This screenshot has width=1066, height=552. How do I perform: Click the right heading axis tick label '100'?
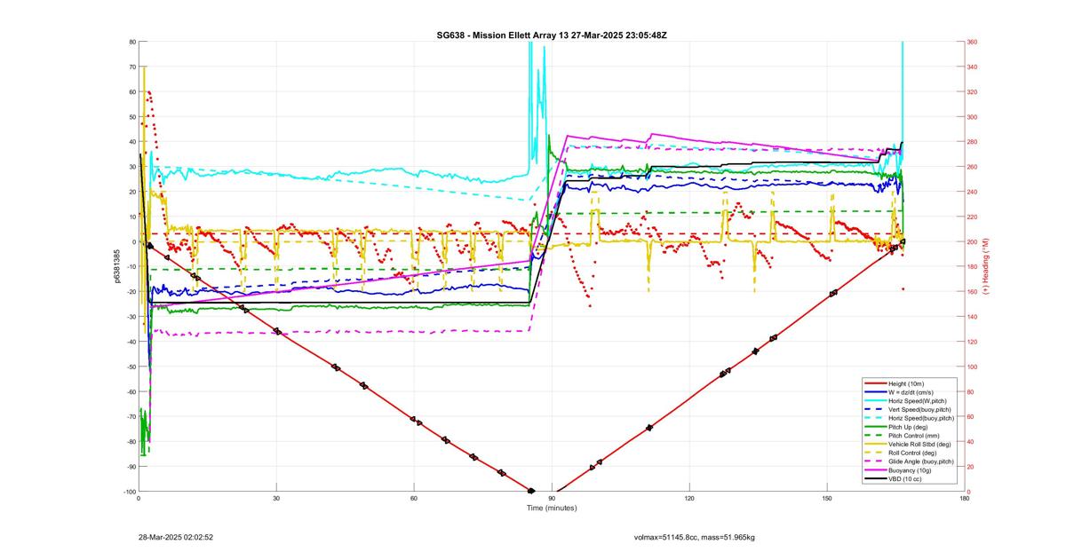pyautogui.click(x=974, y=367)
